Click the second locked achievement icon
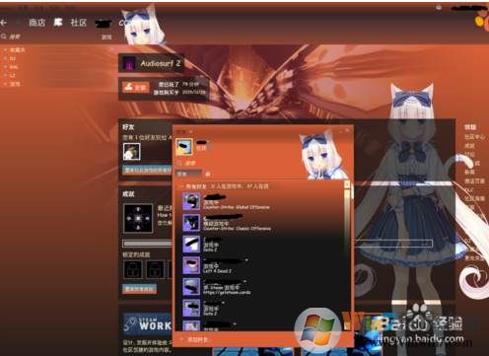Image resolution: width=489 pixels, height=356 pixels. [x=155, y=269]
